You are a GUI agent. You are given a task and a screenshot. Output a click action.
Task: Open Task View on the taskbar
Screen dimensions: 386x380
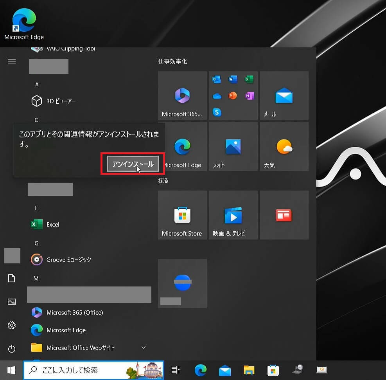[176, 370]
